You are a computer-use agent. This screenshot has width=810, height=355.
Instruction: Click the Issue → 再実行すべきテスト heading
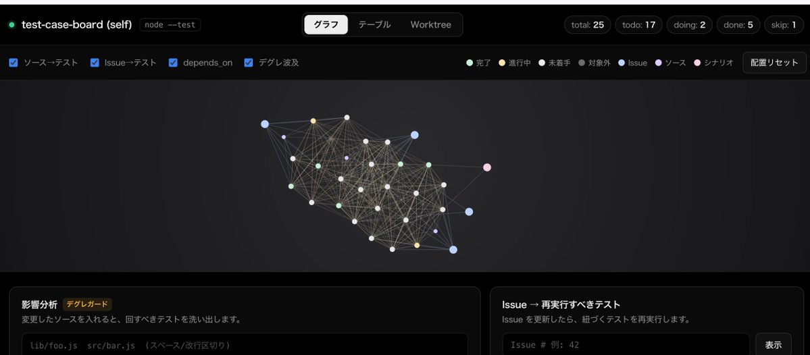tap(561, 304)
